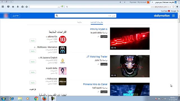The image size is (180, 101).
Task: Open le petit delta avatar in suggestions
Action: tap(62, 71)
